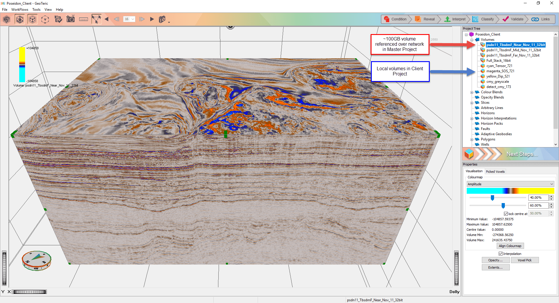The image size is (559, 303).
Task: Select the measurement ruler tool
Action: (84, 19)
